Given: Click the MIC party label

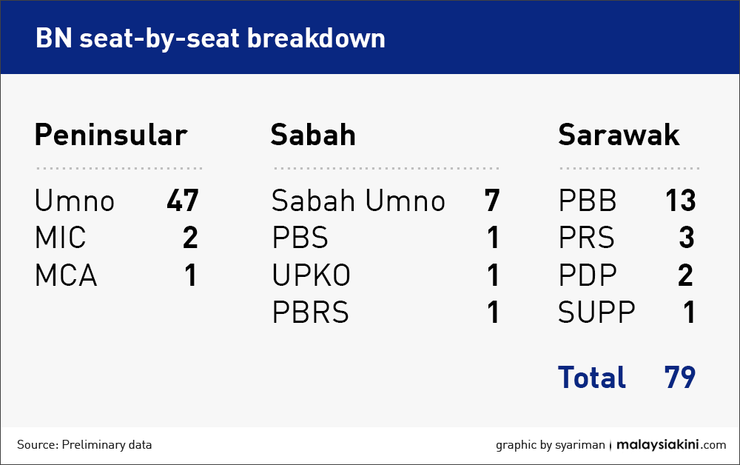Looking at the screenshot, I should [61, 238].
